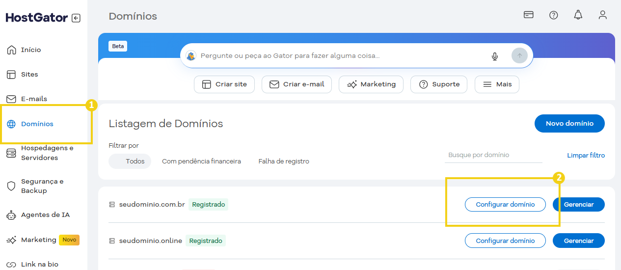Viewport: 621px width, 270px height.
Task: Click the Novo badge next to Marketing
Action: [69, 240]
